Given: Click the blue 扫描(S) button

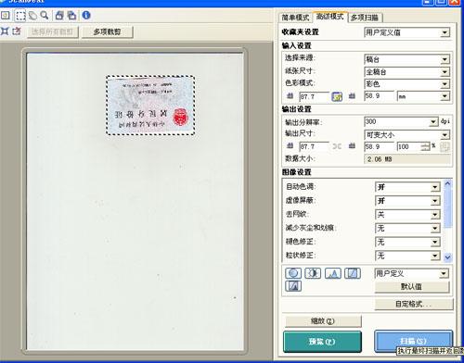Looking at the screenshot, I should tap(413, 341).
